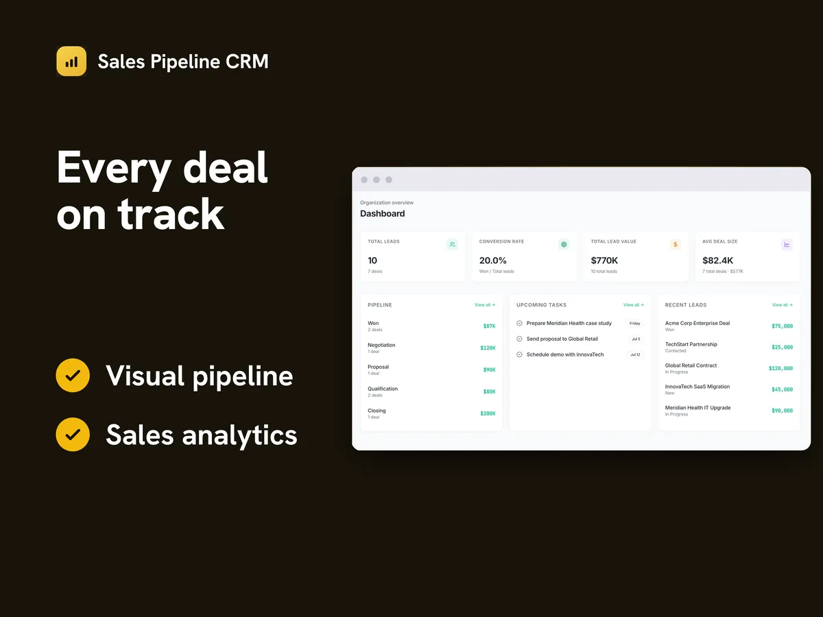This screenshot has width=823, height=617.
Task: Click the Total Leads people icon
Action: point(452,244)
